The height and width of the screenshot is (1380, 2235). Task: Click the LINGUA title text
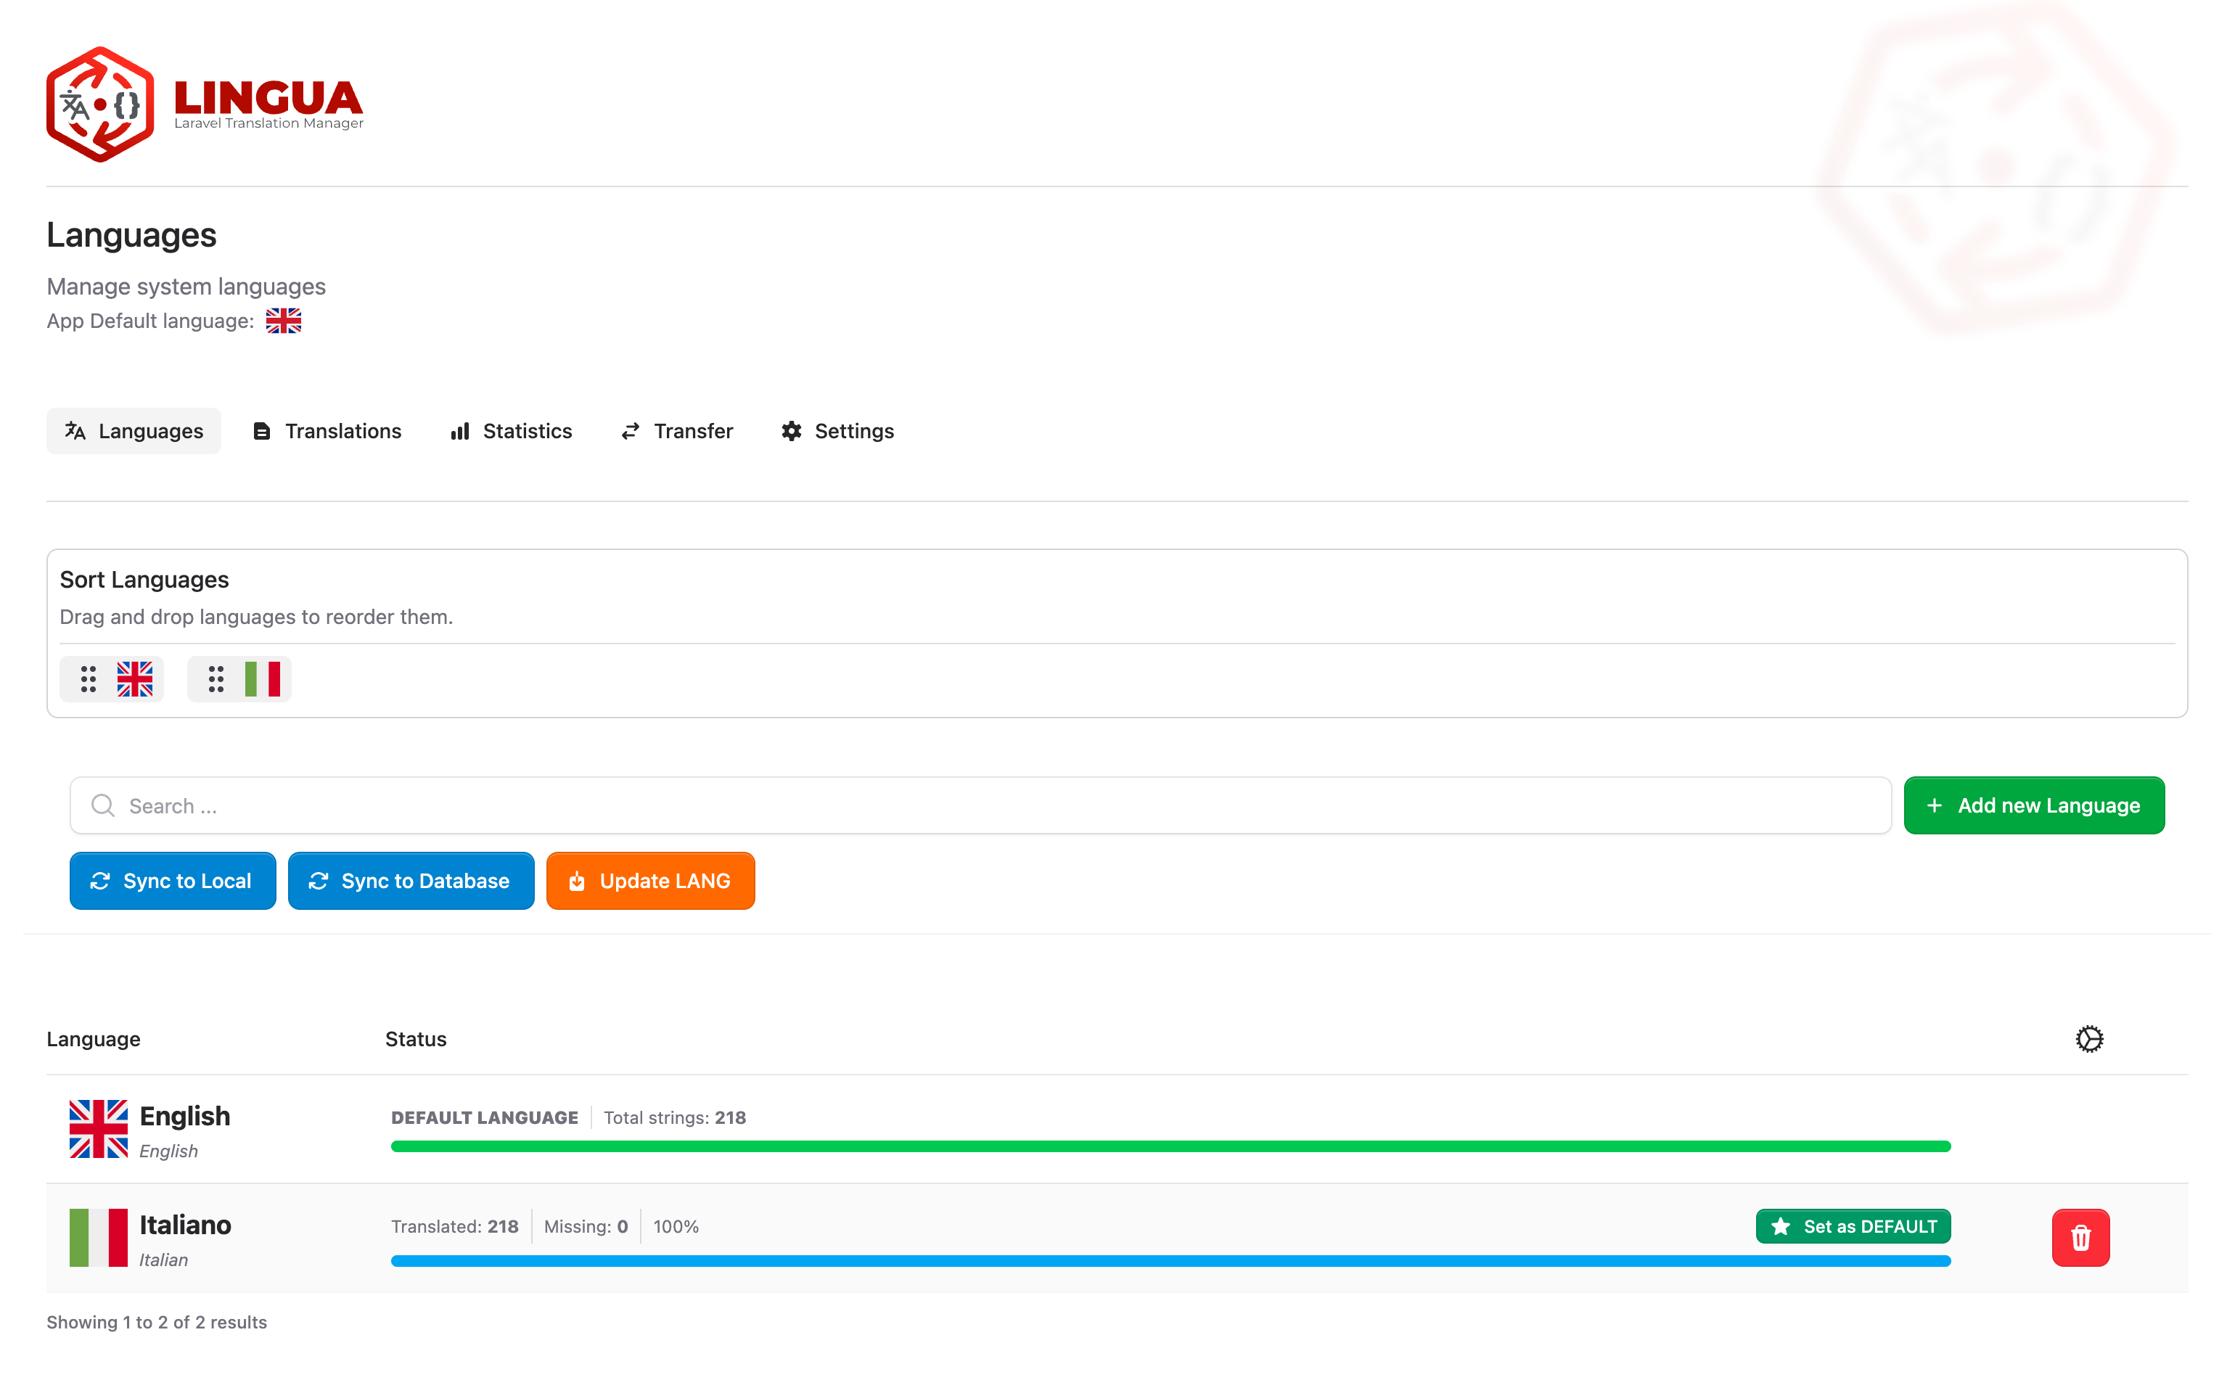268,98
